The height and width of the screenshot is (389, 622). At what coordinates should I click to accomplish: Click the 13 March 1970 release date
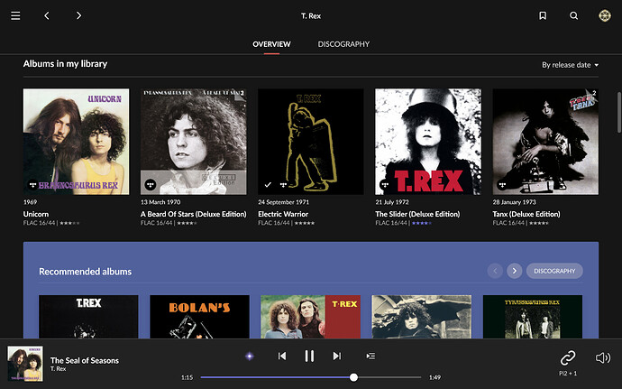(x=160, y=202)
